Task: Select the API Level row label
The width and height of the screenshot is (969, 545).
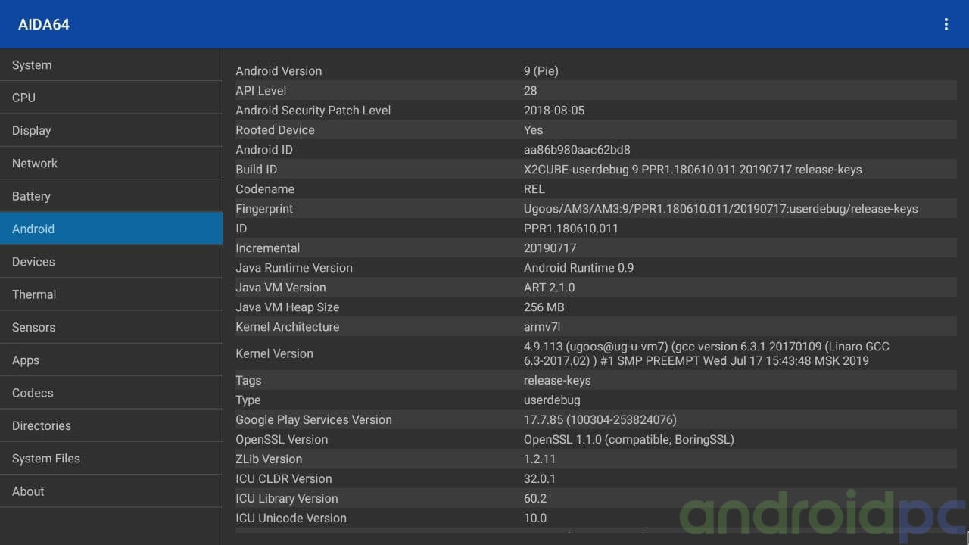Action: click(x=261, y=91)
